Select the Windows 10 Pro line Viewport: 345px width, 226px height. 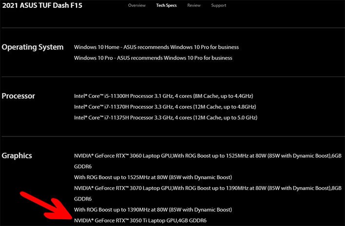153,58
